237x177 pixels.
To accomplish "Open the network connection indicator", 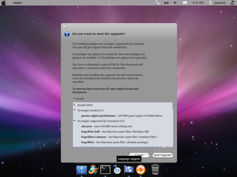I will point(166,3).
